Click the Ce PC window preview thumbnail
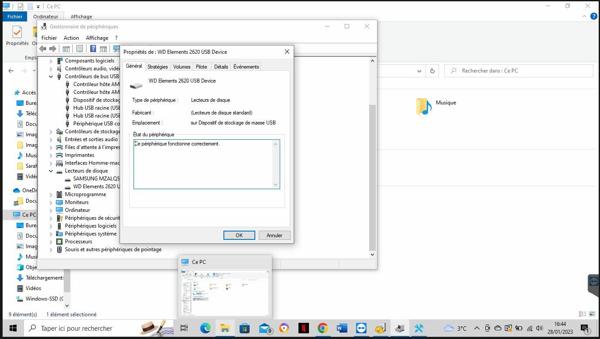Image resolution: width=600 pixels, height=339 pixels. pyautogui.click(x=225, y=293)
